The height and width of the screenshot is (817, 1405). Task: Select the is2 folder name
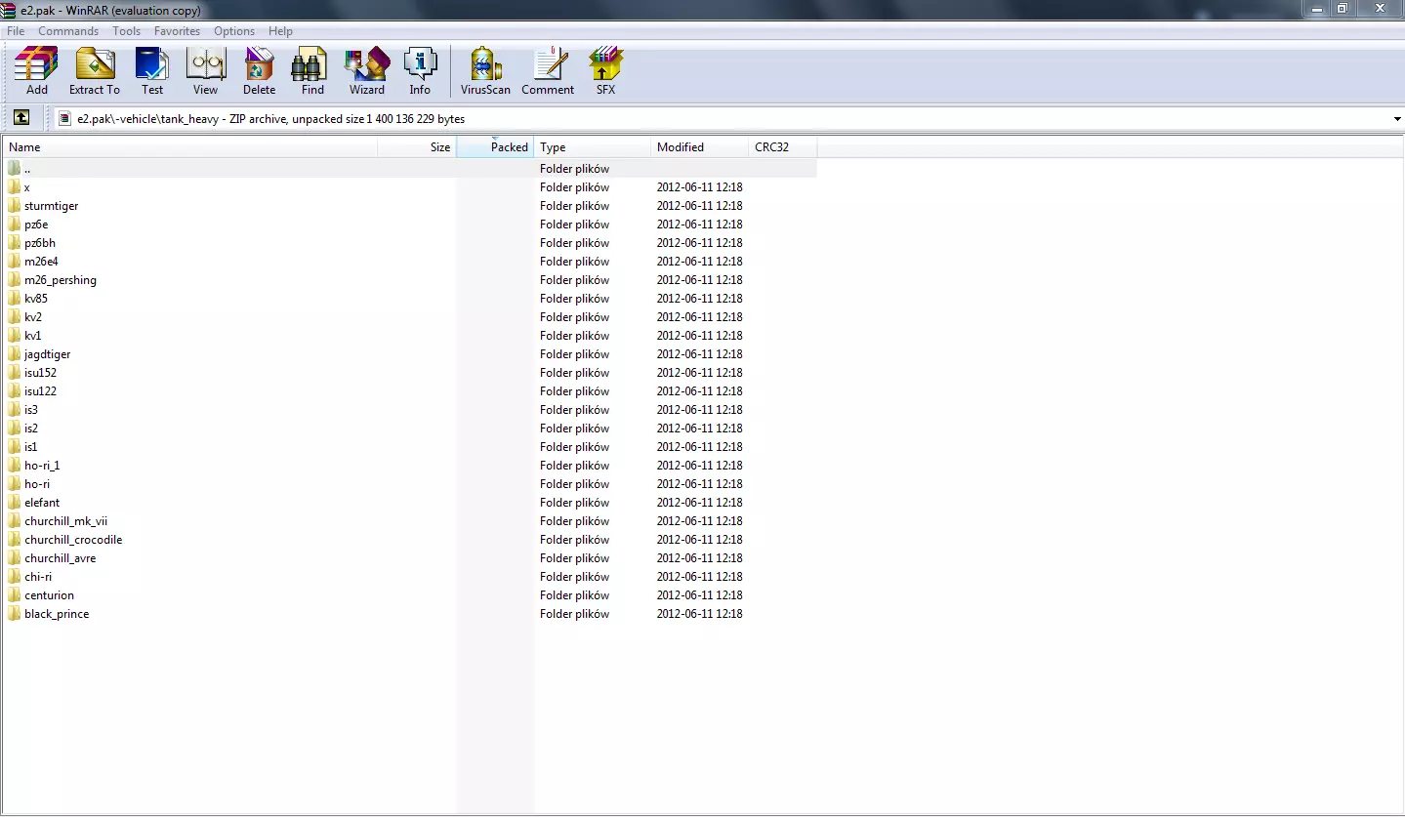coord(31,429)
